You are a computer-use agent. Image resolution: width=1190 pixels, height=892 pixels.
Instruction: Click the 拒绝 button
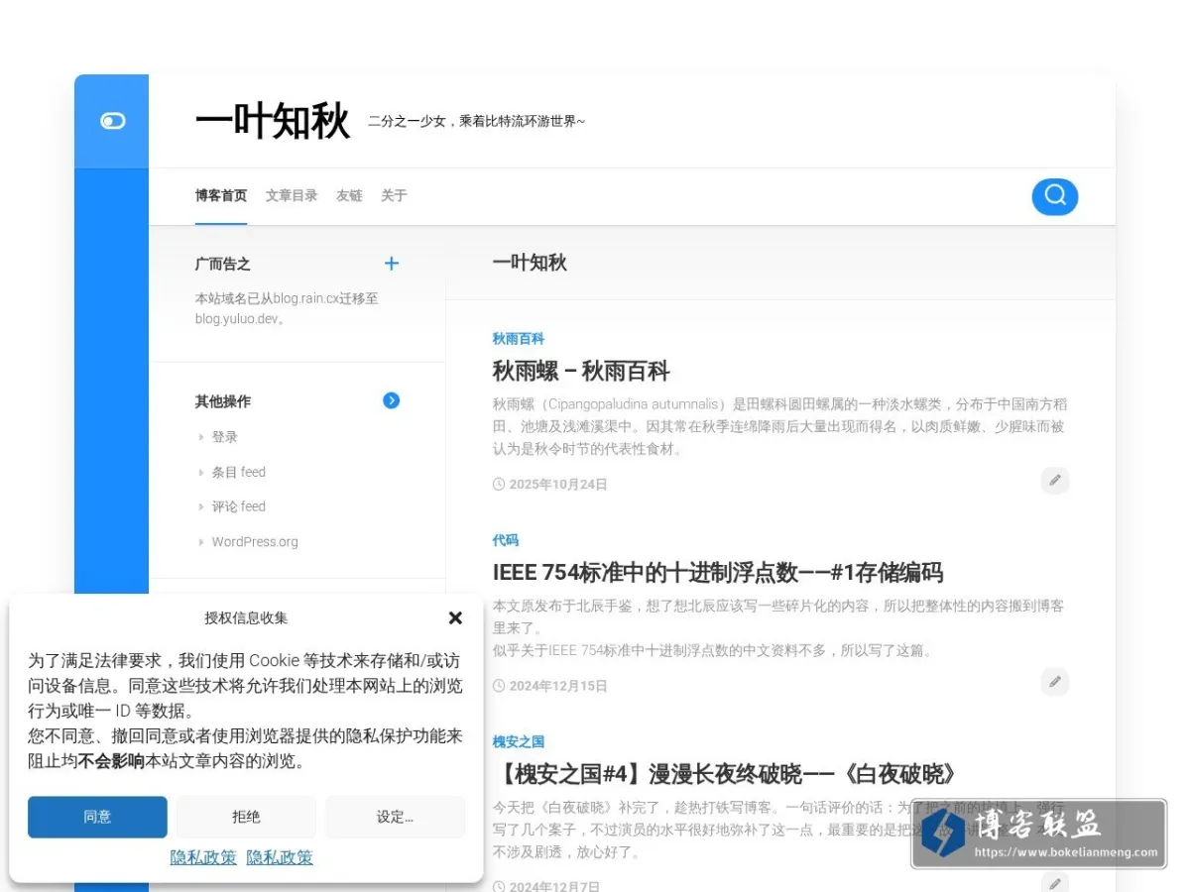[246, 817]
